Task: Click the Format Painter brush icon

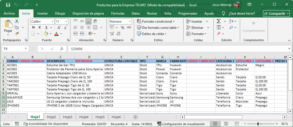Action: click(x=17, y=34)
